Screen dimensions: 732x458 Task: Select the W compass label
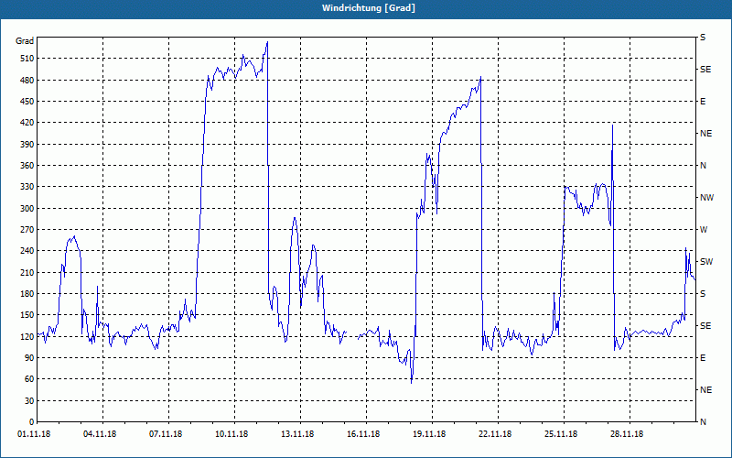pos(704,230)
